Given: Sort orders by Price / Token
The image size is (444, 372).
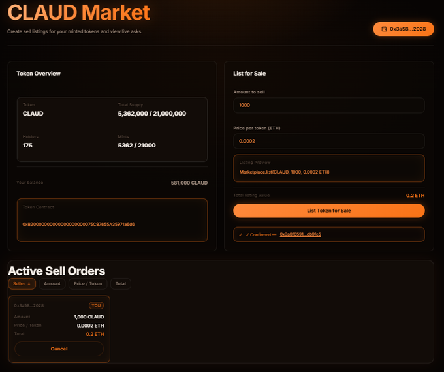Looking at the screenshot, I should pyautogui.click(x=87, y=284).
